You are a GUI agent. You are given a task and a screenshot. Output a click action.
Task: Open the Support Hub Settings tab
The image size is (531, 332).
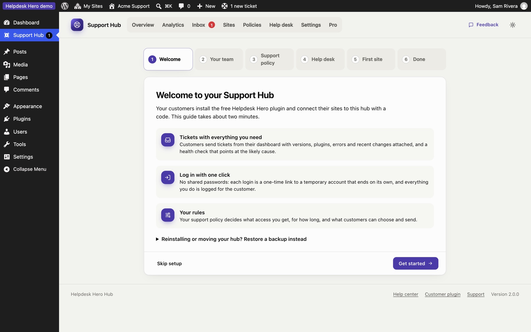(311, 25)
